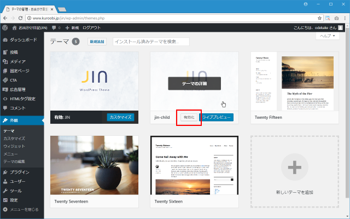Select the テーマの編集 submenu item
The image size is (350, 219).
point(14,162)
